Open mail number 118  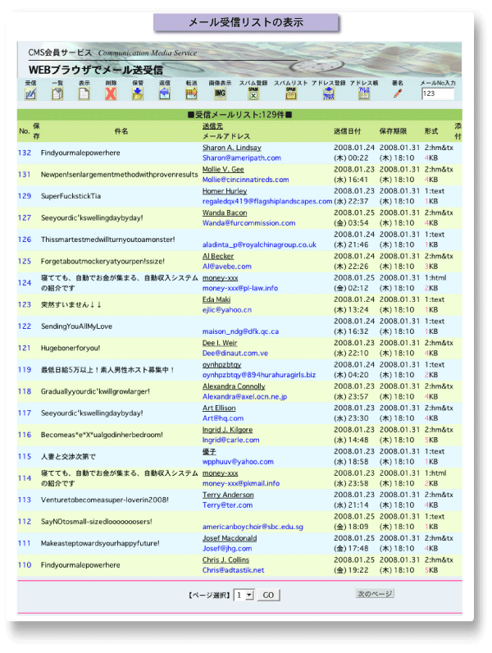click(25, 391)
